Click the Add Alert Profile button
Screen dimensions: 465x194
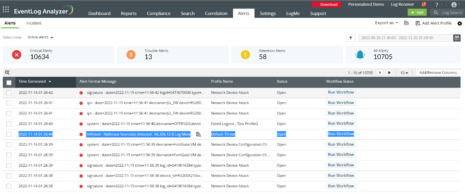coord(433,23)
